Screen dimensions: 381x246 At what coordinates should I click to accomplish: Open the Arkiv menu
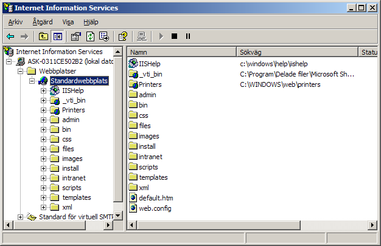click(x=15, y=22)
